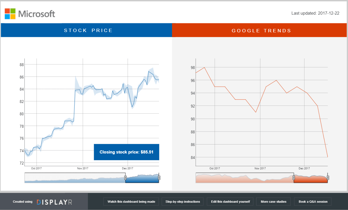Open the Step-by-step instructions
The width and height of the screenshot is (348, 210).
[x=183, y=201]
